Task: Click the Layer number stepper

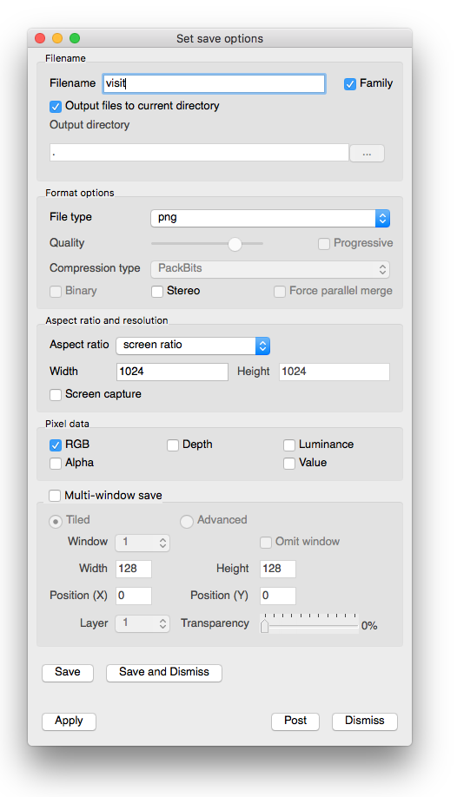Action: (x=142, y=623)
